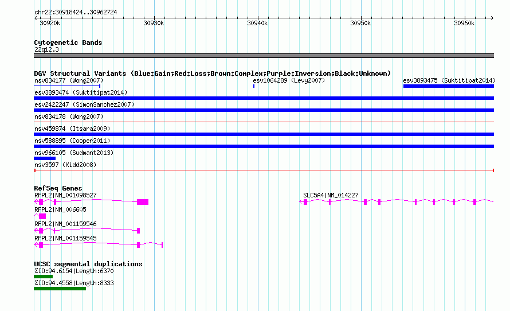
Task: Click the Cytogenetic Bands track title
Action: coord(68,42)
